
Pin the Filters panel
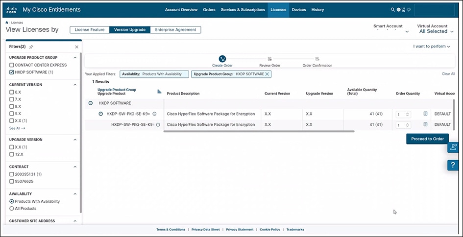click(31, 47)
